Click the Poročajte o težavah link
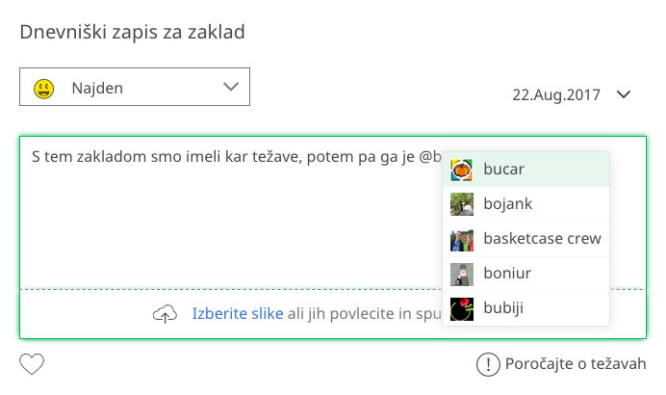Viewport: 666px width, 395px height. click(x=576, y=364)
